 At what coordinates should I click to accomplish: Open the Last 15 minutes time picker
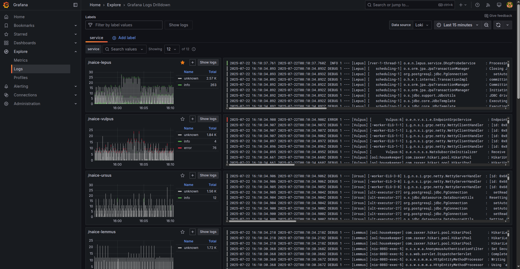pyautogui.click(x=458, y=25)
